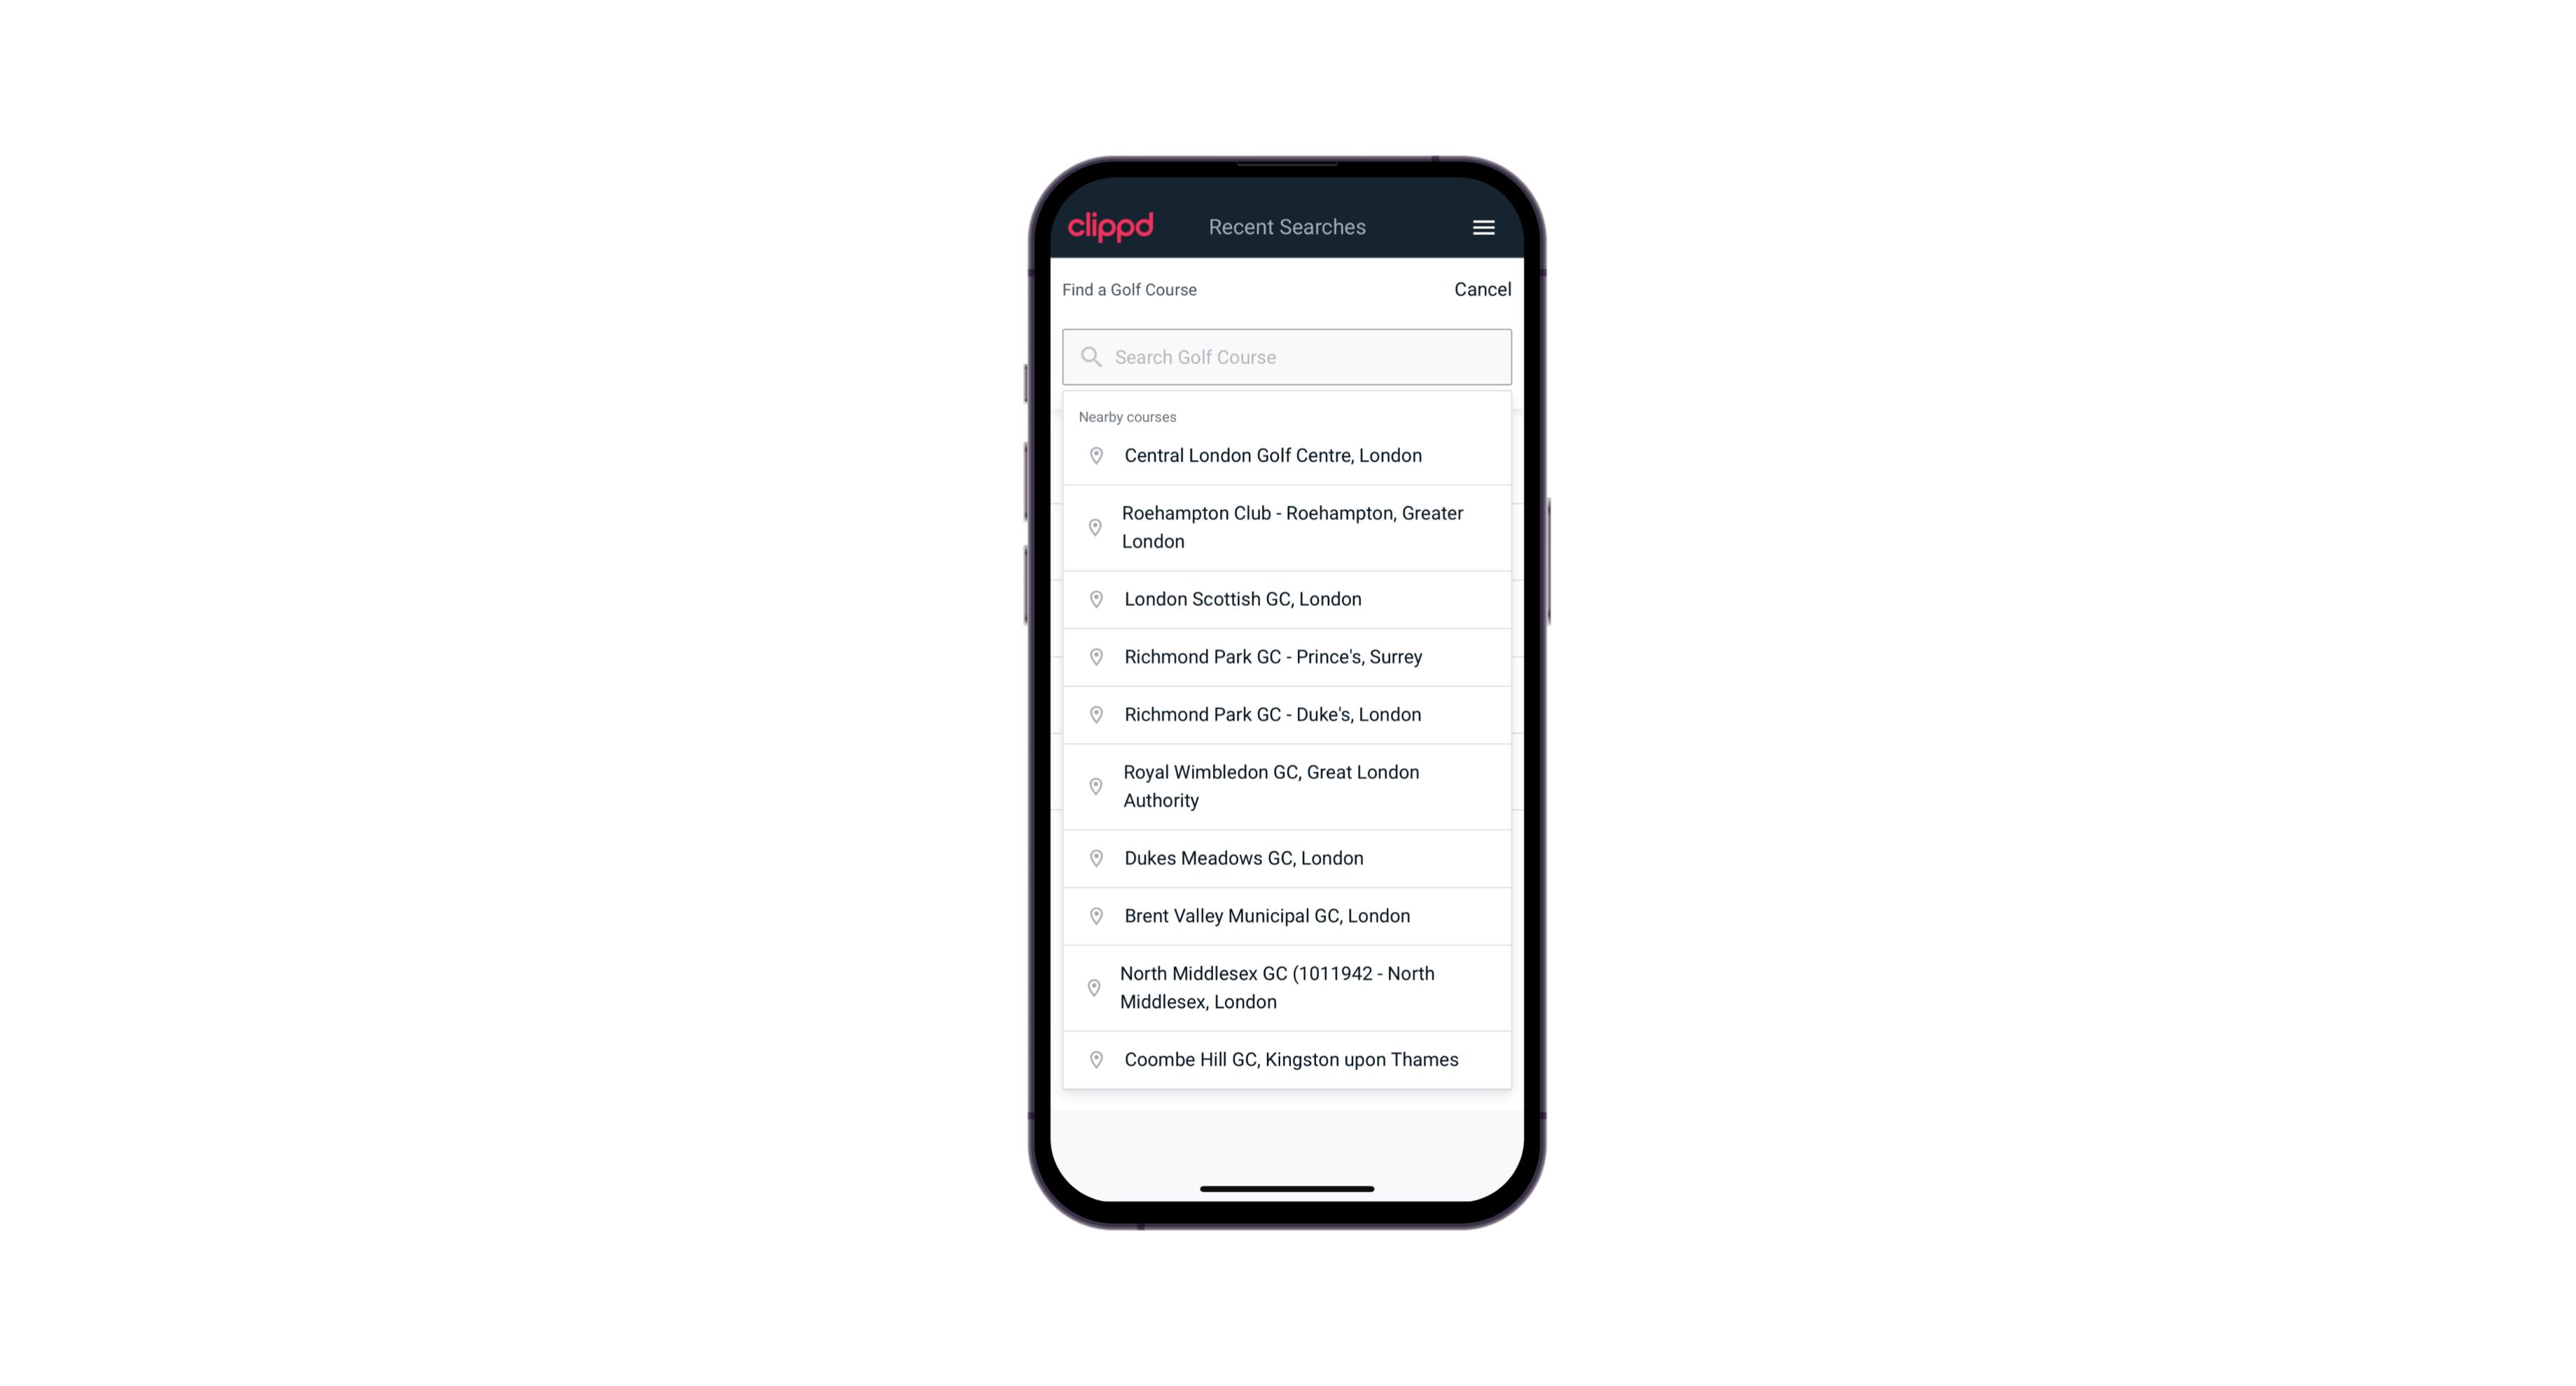This screenshot has height=1386, width=2576.
Task: Tap the location pin icon for Roehampton Club
Action: pyautogui.click(x=1093, y=527)
